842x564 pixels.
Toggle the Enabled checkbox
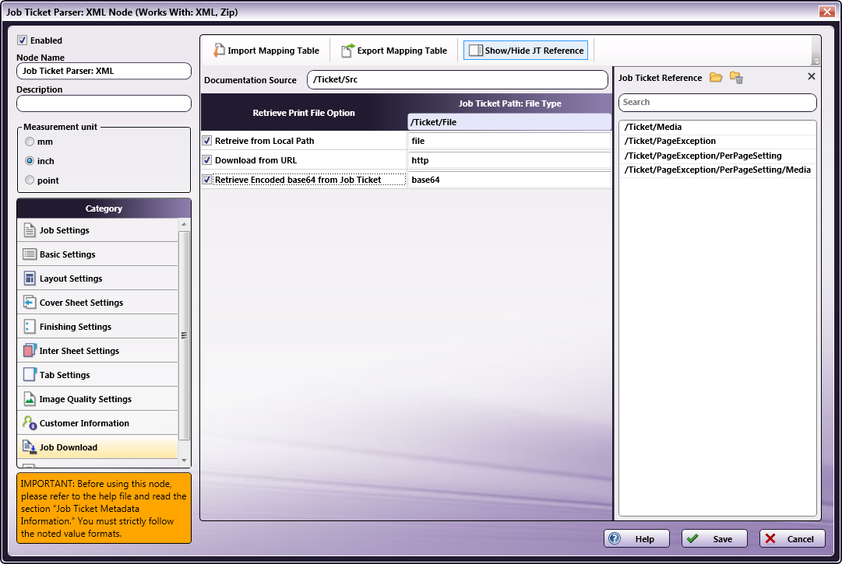22,40
